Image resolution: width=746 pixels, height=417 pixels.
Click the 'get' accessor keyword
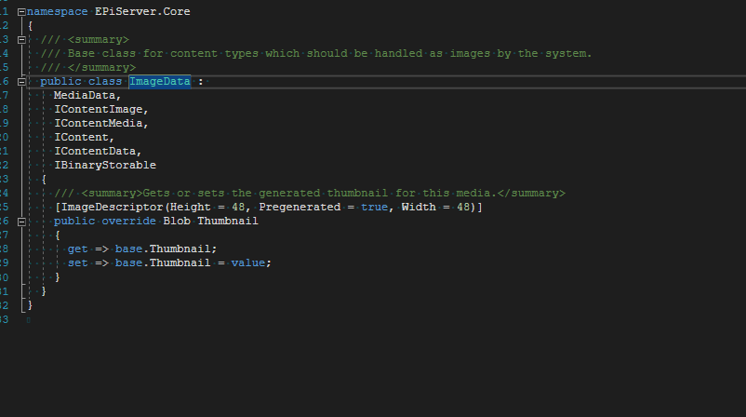[77, 249]
